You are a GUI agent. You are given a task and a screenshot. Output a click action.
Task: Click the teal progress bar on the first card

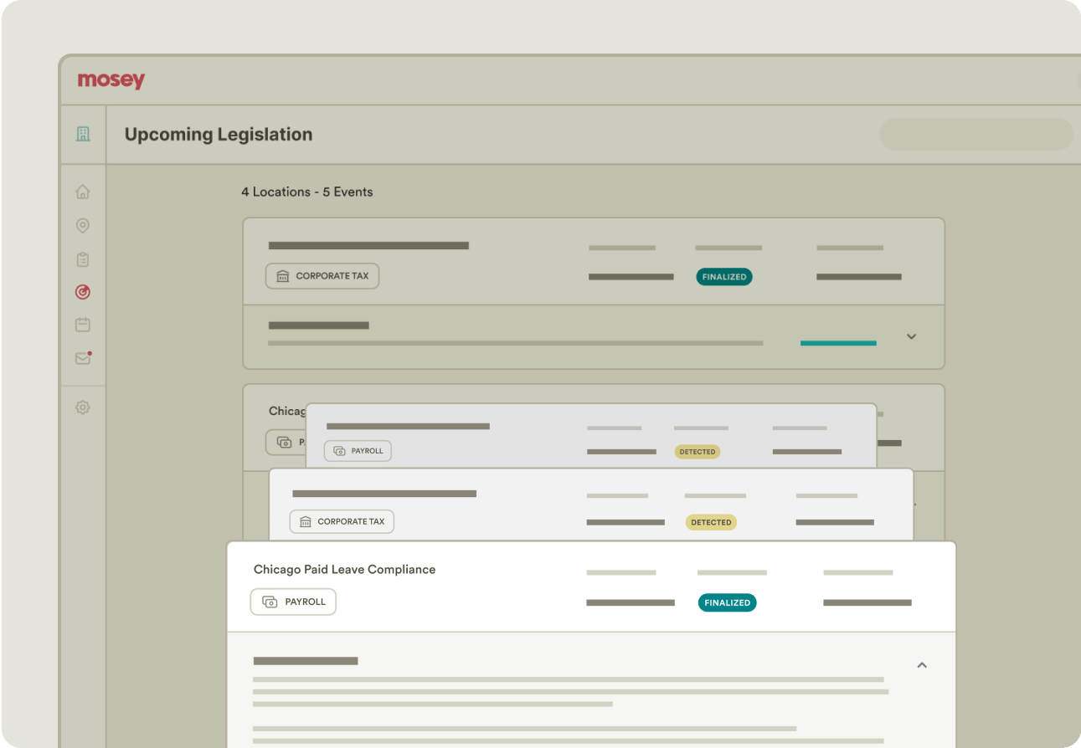[x=838, y=342]
